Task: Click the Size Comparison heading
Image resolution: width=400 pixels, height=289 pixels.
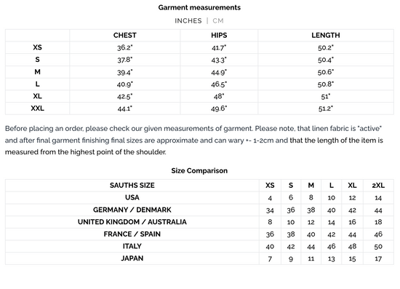Action: [199, 170]
